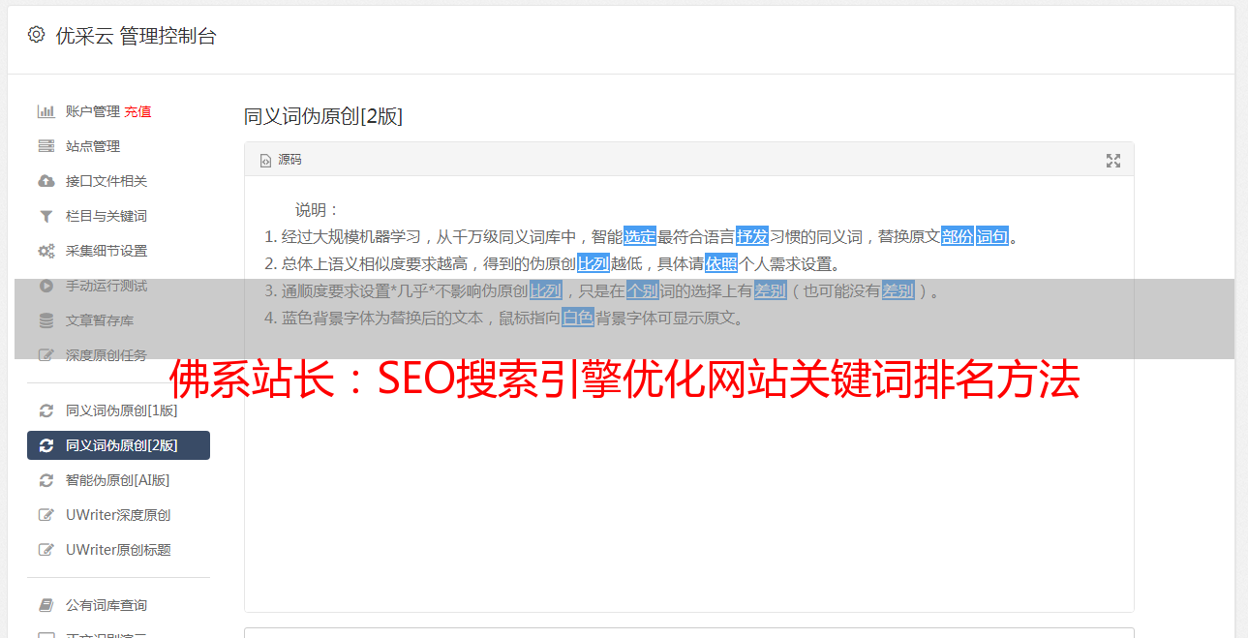Click the 接口文件相关 cloud upload icon
The image size is (1248, 638).
[46, 181]
